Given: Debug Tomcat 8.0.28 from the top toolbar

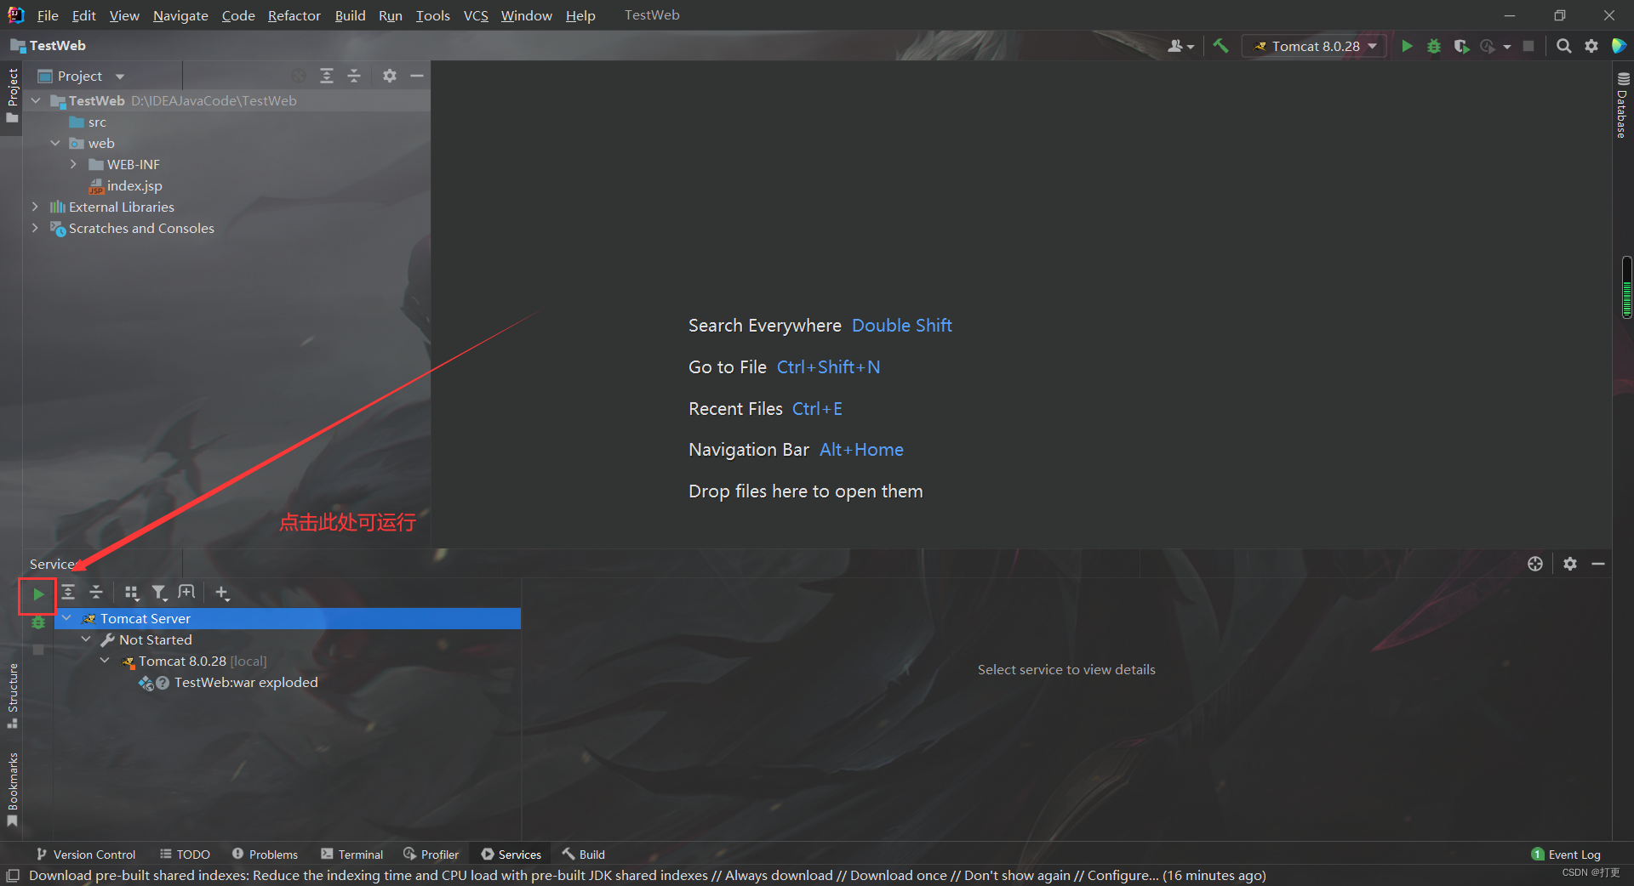Looking at the screenshot, I should tap(1434, 46).
